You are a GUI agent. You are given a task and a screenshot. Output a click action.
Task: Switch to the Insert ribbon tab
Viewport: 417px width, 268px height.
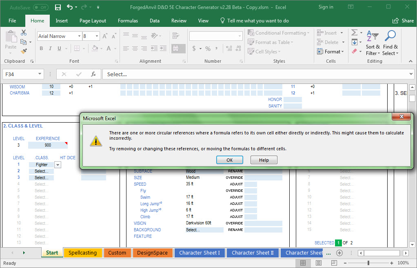pyautogui.click(x=62, y=21)
